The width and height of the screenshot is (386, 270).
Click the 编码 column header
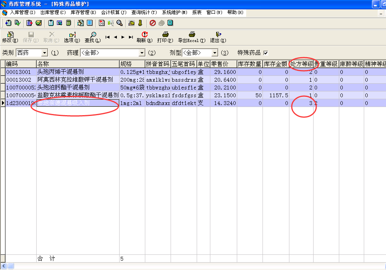(21, 64)
